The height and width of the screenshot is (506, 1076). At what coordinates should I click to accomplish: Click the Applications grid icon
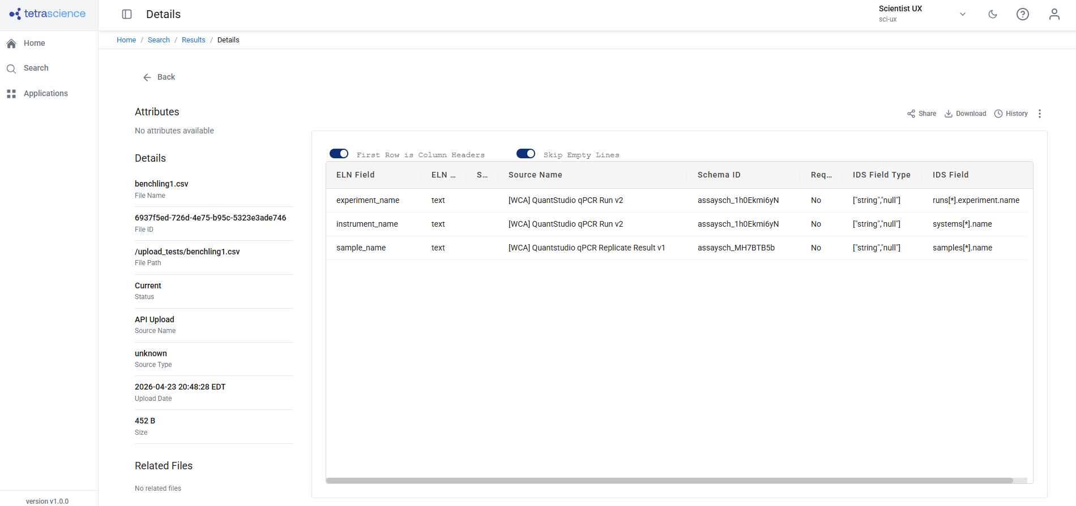click(11, 93)
